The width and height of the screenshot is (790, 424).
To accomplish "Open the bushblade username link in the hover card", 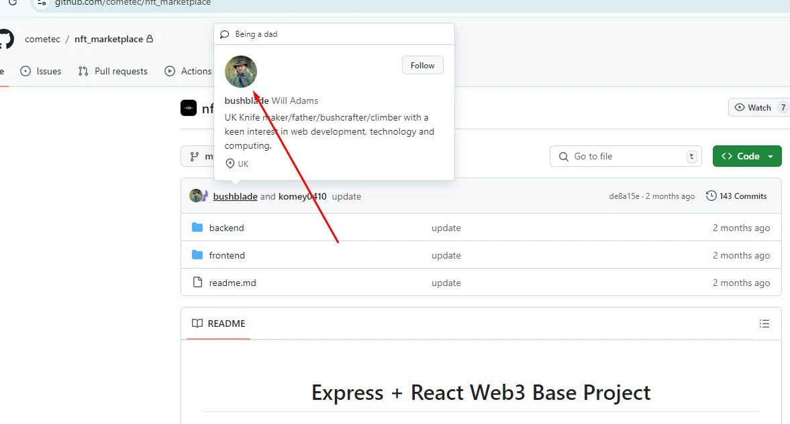I will coord(246,100).
